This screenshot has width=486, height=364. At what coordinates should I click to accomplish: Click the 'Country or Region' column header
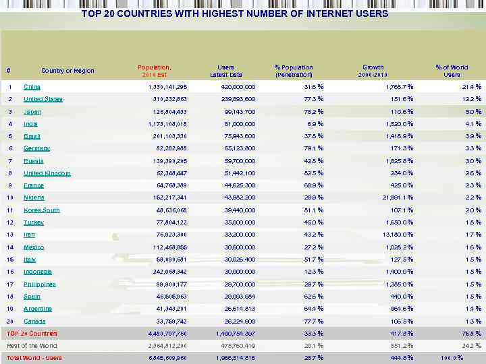pyautogui.click(x=67, y=71)
